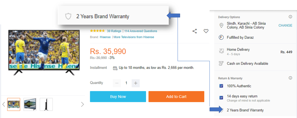Click the share icon
This screenshot has width=297, height=118.
coord(195,31)
